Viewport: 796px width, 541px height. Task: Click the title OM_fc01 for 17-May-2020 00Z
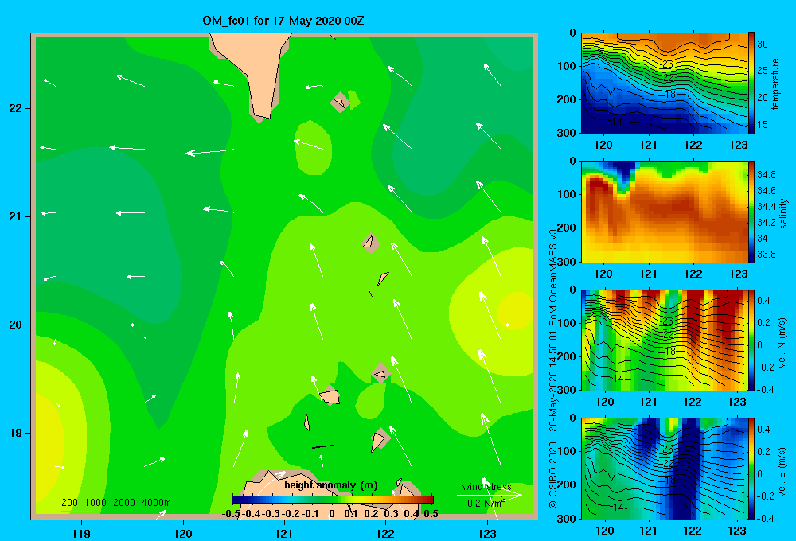pos(283,21)
